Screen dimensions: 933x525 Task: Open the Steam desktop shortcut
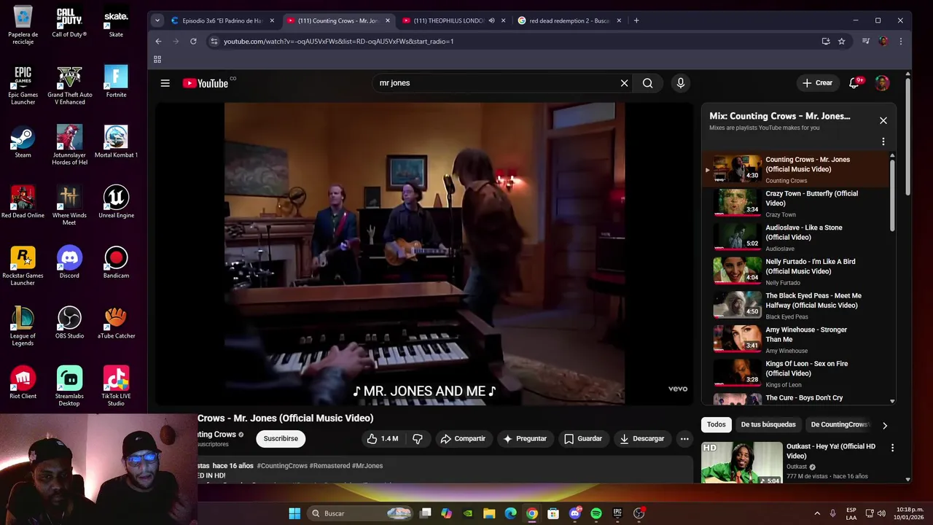[x=23, y=142]
